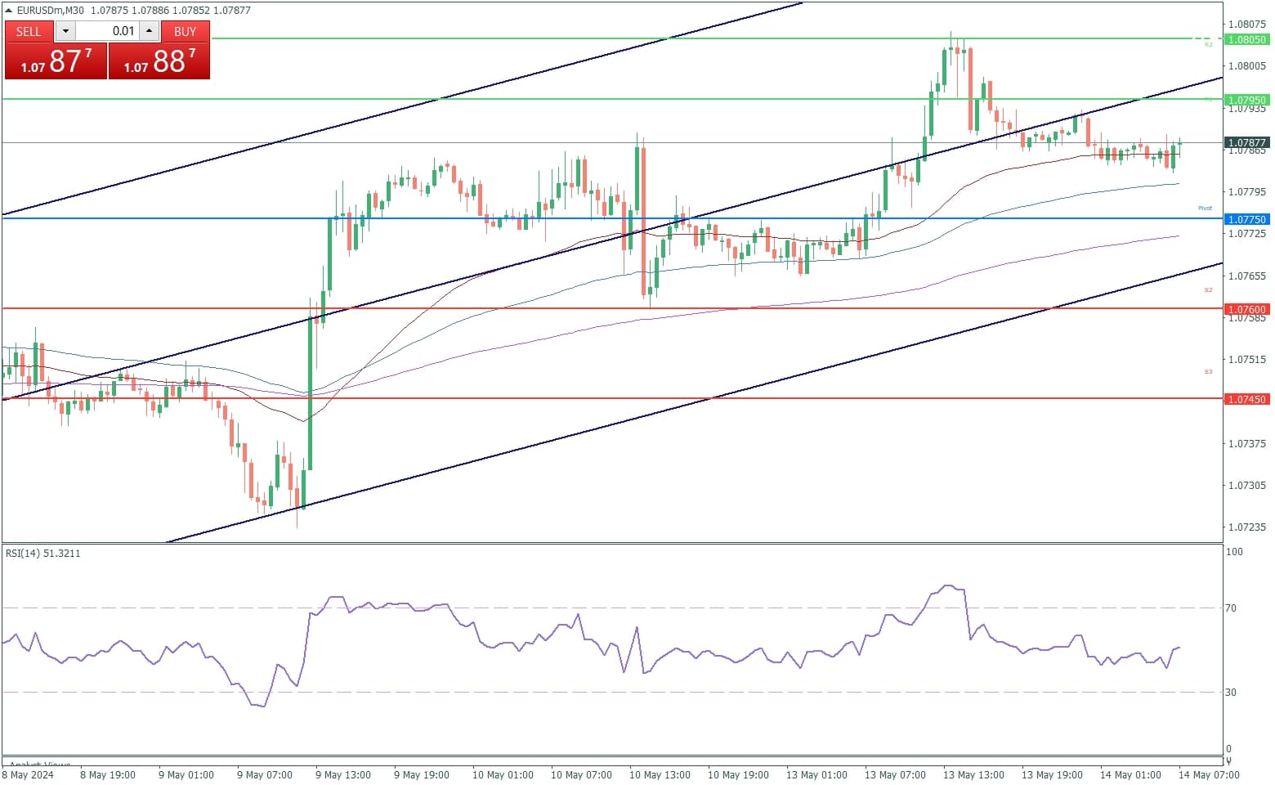The image size is (1275, 785).
Task: Click the RSI level 30 label
Action: point(1231,693)
